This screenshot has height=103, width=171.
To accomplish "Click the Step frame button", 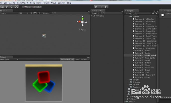I will tap(106, 7).
